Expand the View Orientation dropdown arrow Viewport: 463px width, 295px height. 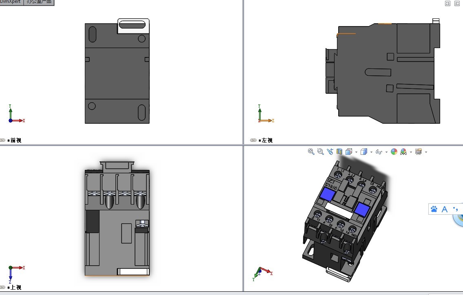[356, 152]
